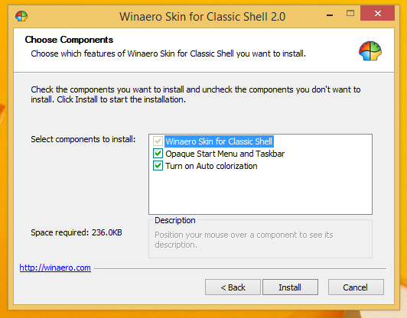407x318 pixels.
Task: Click the Choose Components heading
Action: [x=69, y=40]
